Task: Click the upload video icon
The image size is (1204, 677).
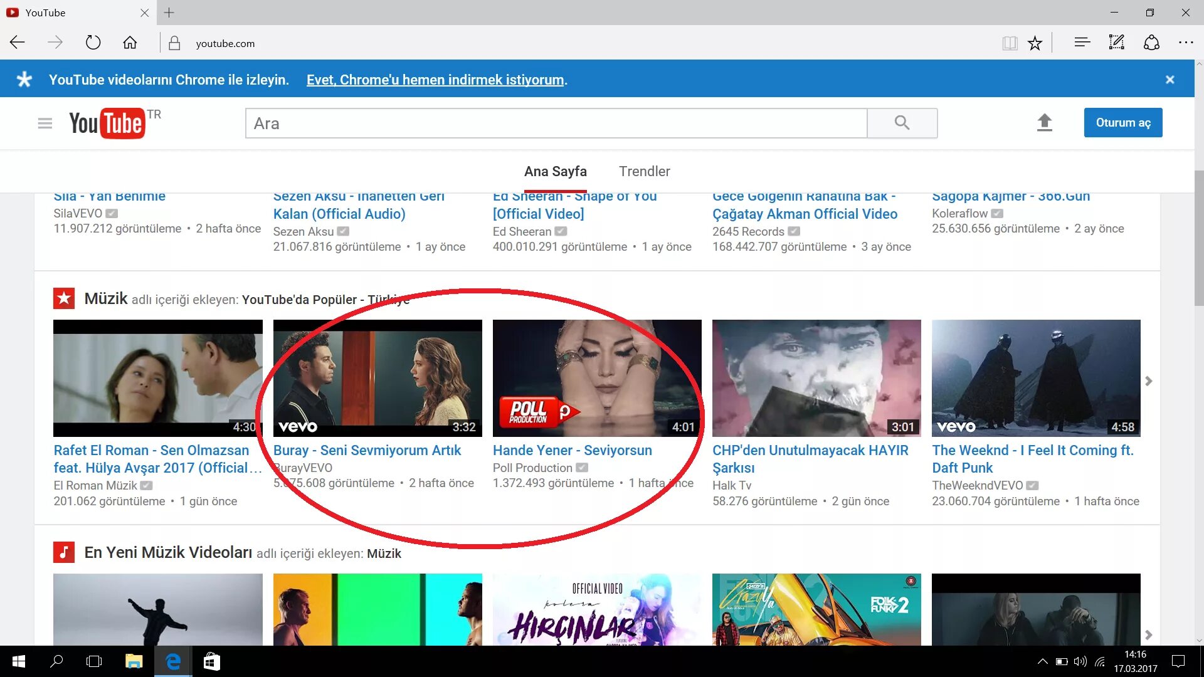Action: click(x=1044, y=122)
